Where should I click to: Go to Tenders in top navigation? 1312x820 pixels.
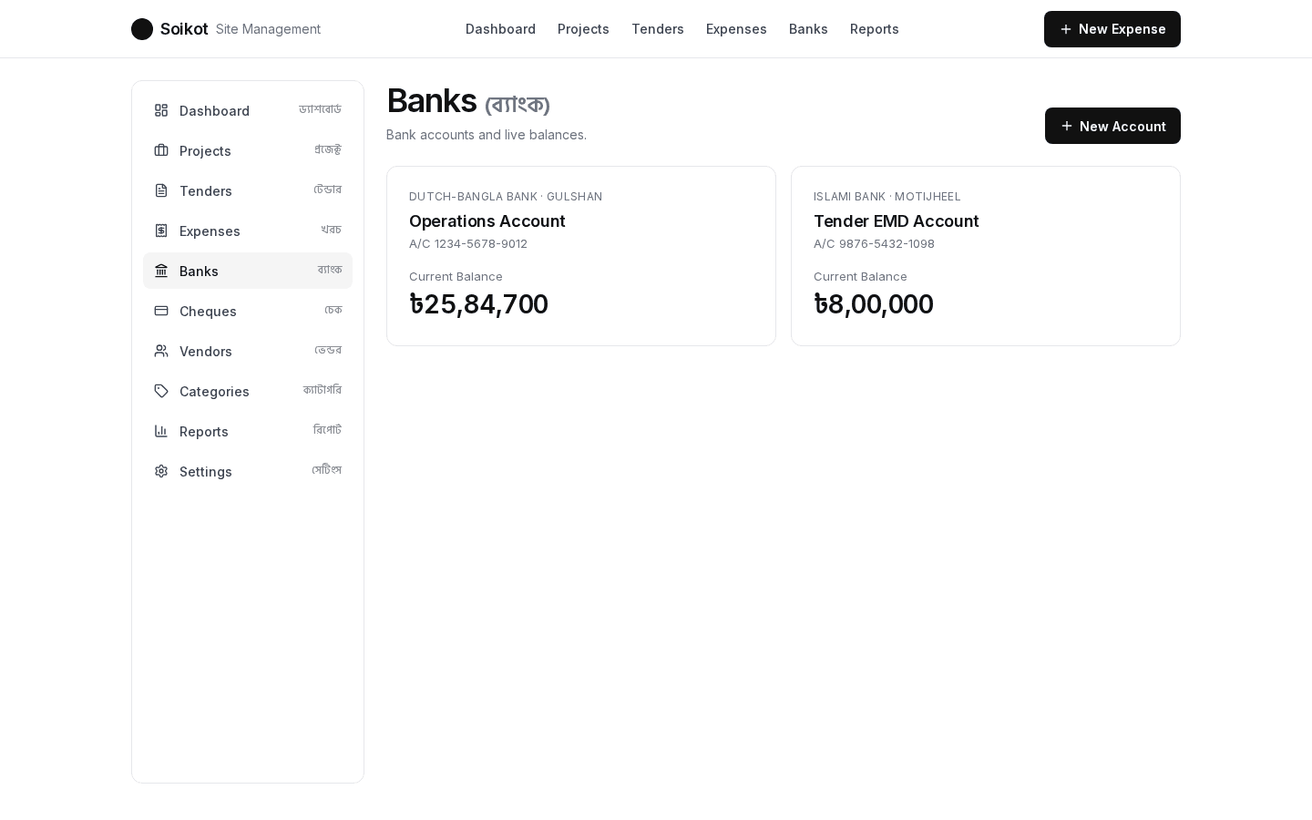click(658, 29)
